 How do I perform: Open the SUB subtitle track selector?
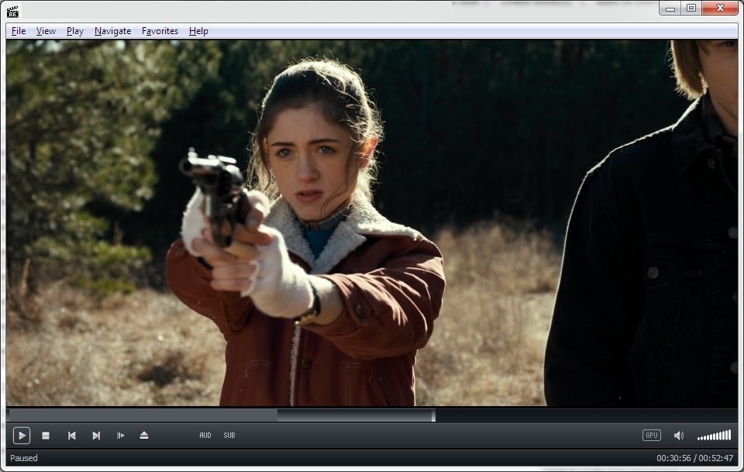tap(229, 436)
